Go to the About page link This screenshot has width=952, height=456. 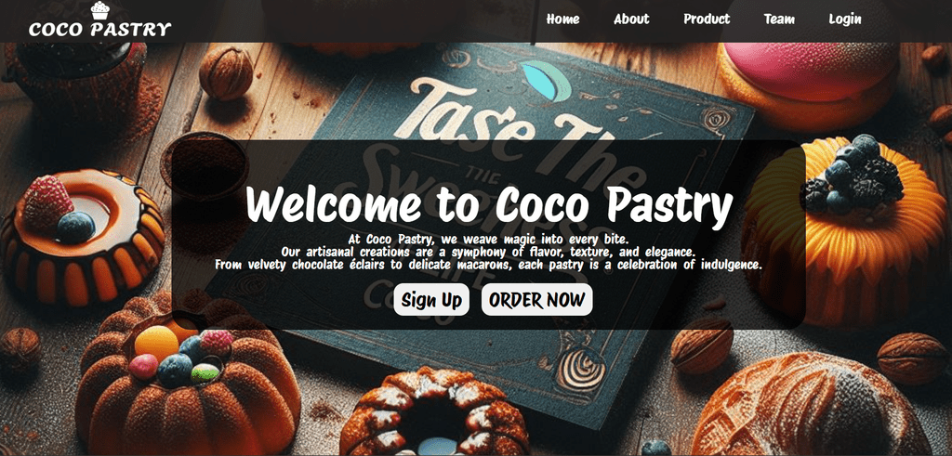point(631,20)
